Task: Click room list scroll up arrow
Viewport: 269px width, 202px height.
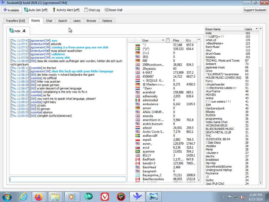Action: tap(261, 29)
